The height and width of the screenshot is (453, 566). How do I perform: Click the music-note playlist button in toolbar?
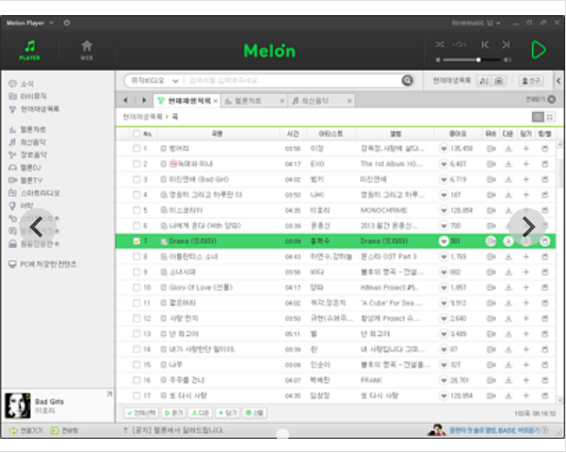[x=484, y=81]
